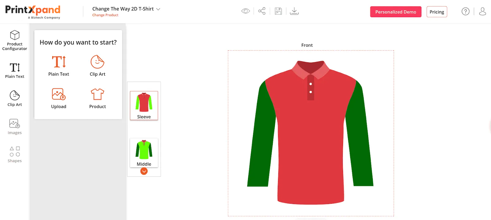Click the download icon in header

294,11
